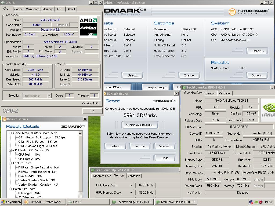This screenshot has height=206, width=275.
Task: Click Save as... button
Action: 165,146
